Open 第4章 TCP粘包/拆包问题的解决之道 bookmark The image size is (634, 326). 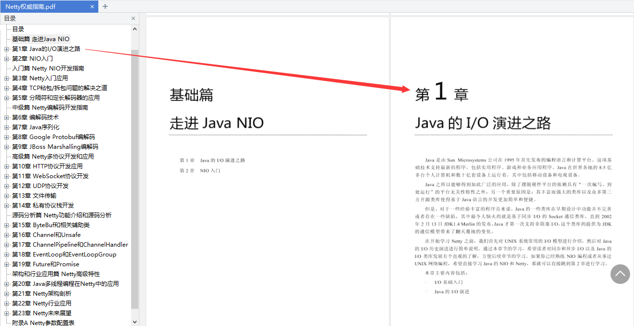(x=60, y=88)
